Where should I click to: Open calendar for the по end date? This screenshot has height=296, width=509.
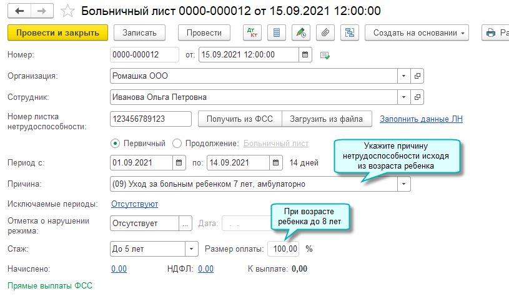point(275,162)
